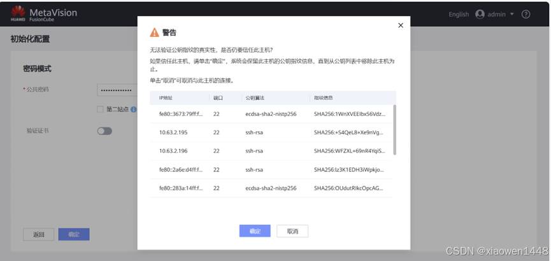Open the help question mark icon
Screen dimensions: 551x261
click(526, 14)
